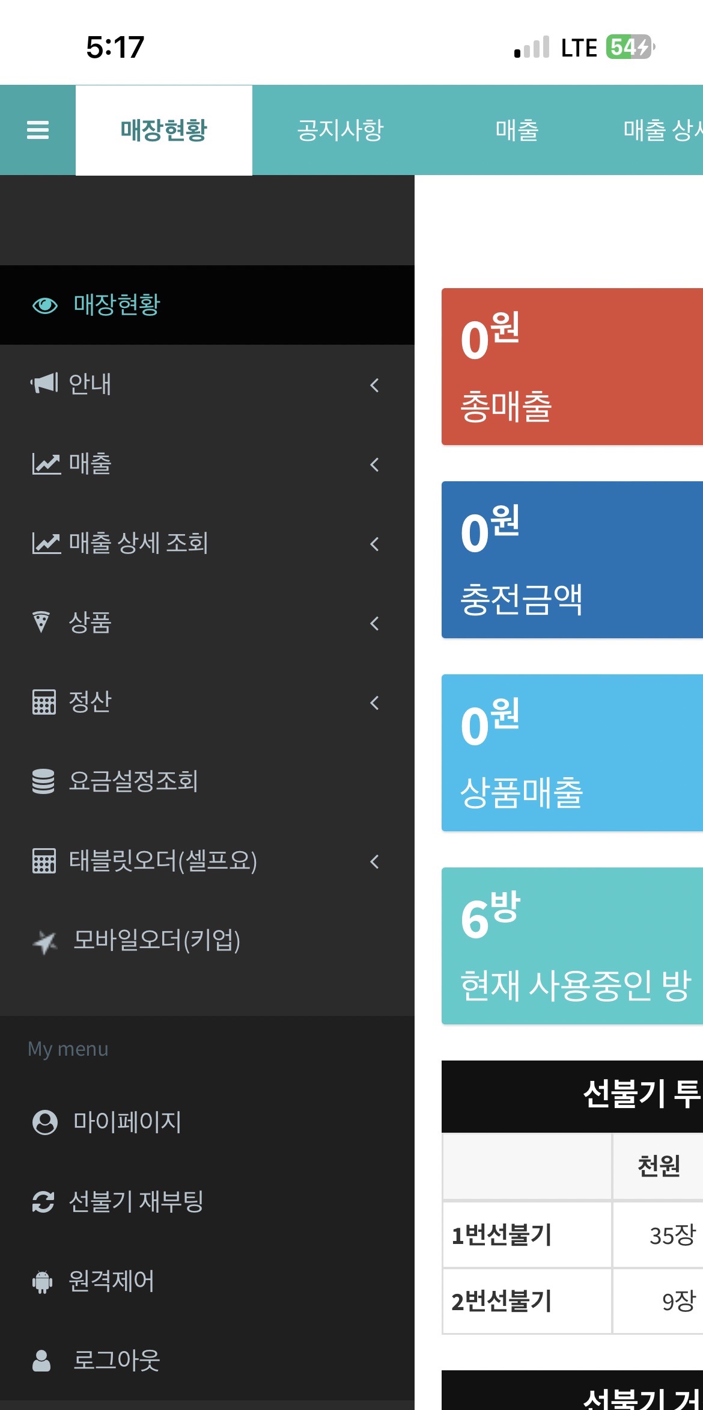Image resolution: width=703 pixels, height=1410 pixels.
Task: Click the calculator icon next to 정산
Action: click(44, 702)
